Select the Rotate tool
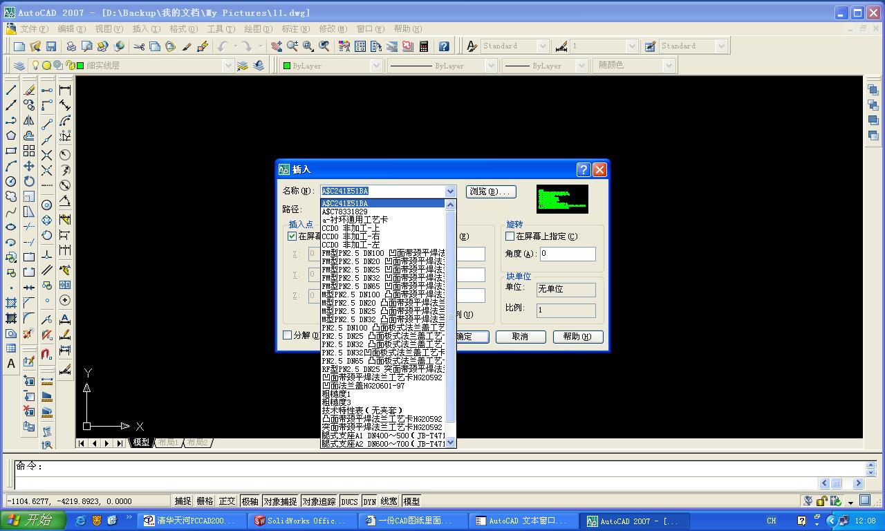The width and height of the screenshot is (885, 531). [29, 181]
